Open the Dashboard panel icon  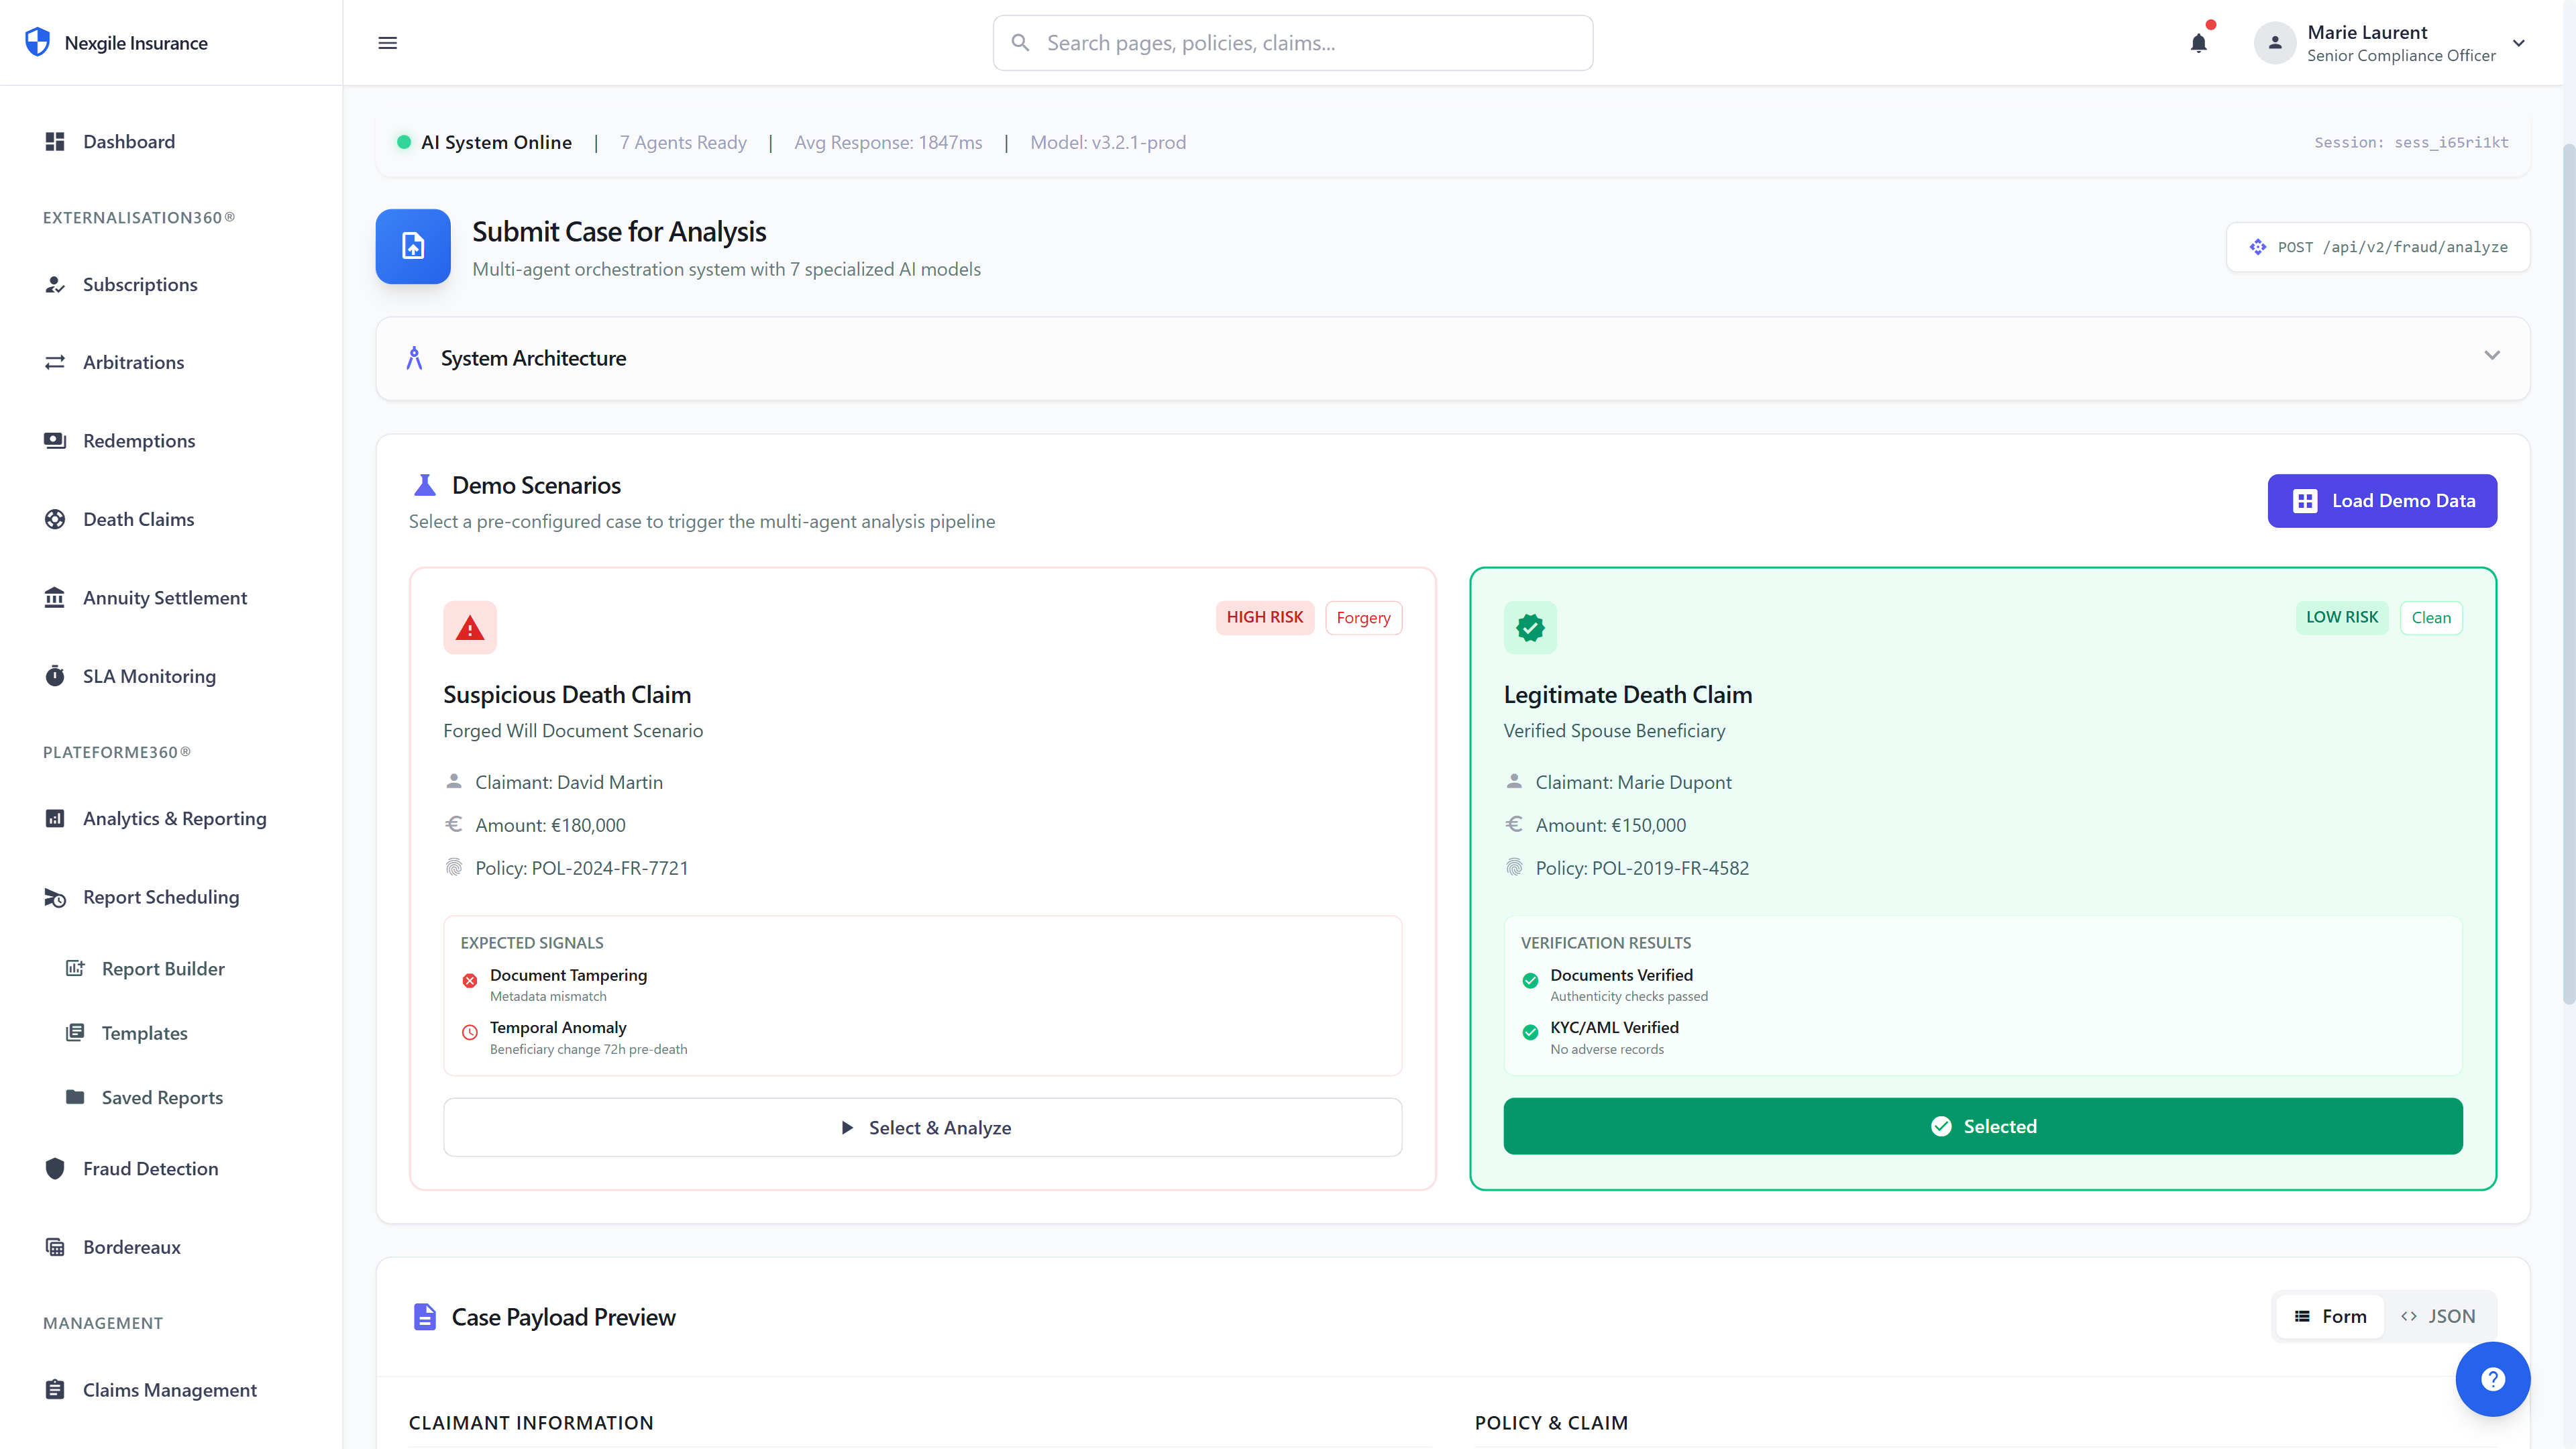coord(55,141)
